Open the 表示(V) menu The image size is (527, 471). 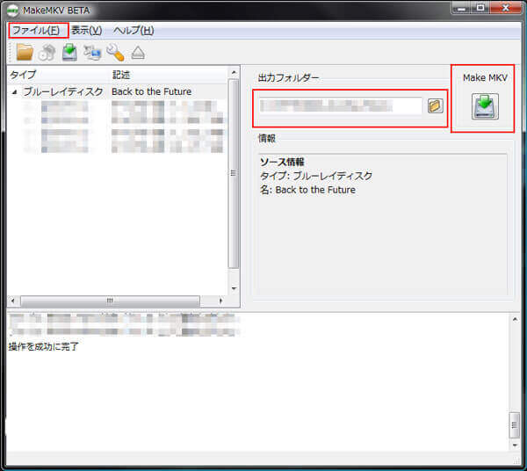tap(87, 31)
